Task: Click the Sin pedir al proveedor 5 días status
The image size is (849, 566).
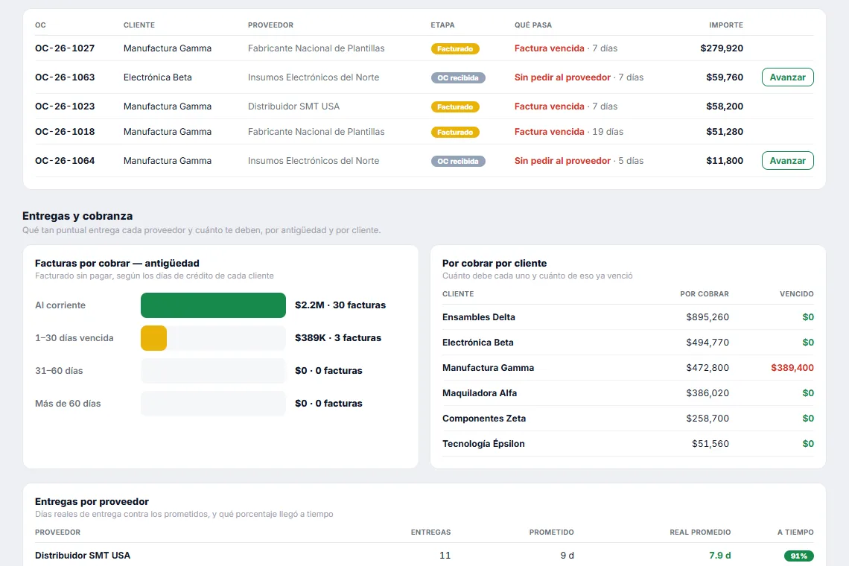Action: [x=579, y=161]
